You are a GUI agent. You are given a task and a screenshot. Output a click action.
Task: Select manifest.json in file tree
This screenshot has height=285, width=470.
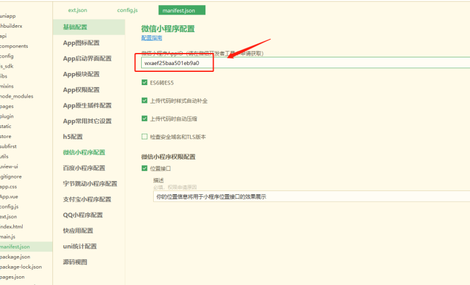(x=26, y=247)
